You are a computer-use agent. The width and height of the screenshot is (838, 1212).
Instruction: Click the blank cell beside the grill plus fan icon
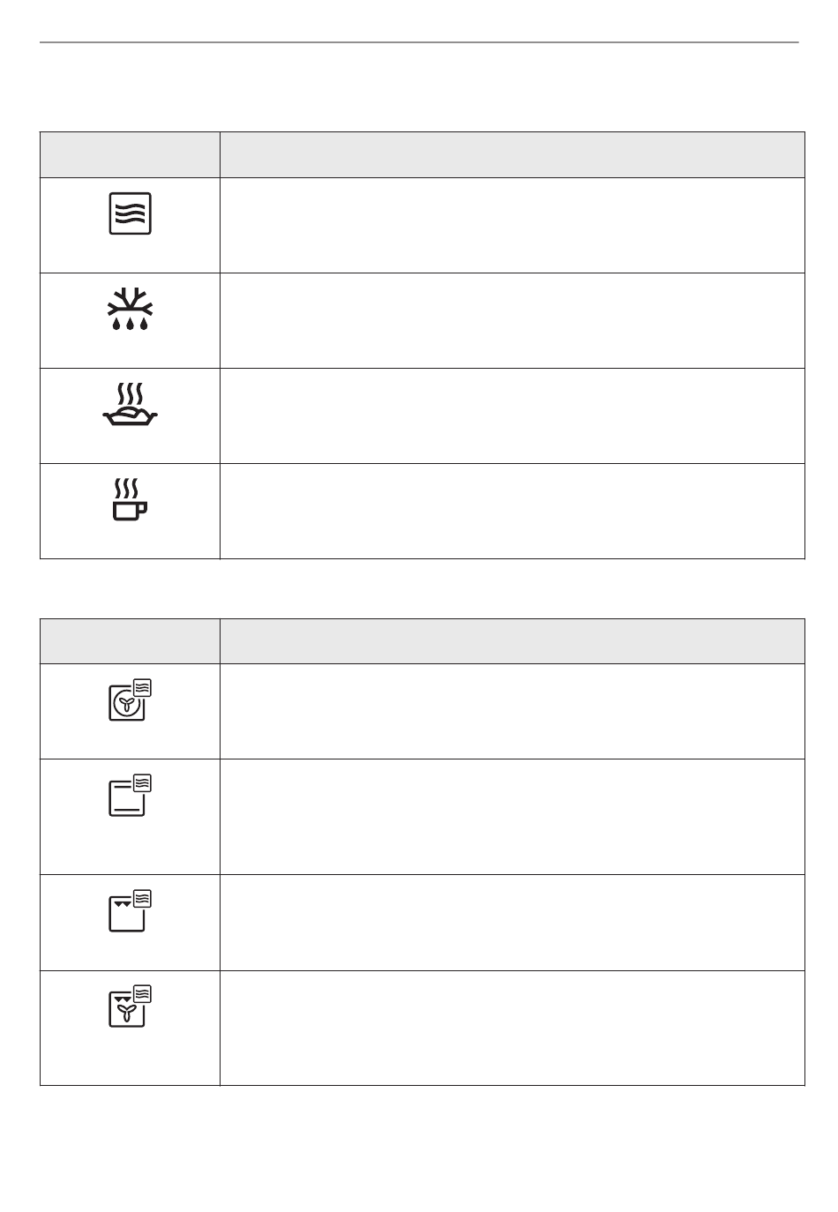pyautogui.click(x=513, y=1028)
